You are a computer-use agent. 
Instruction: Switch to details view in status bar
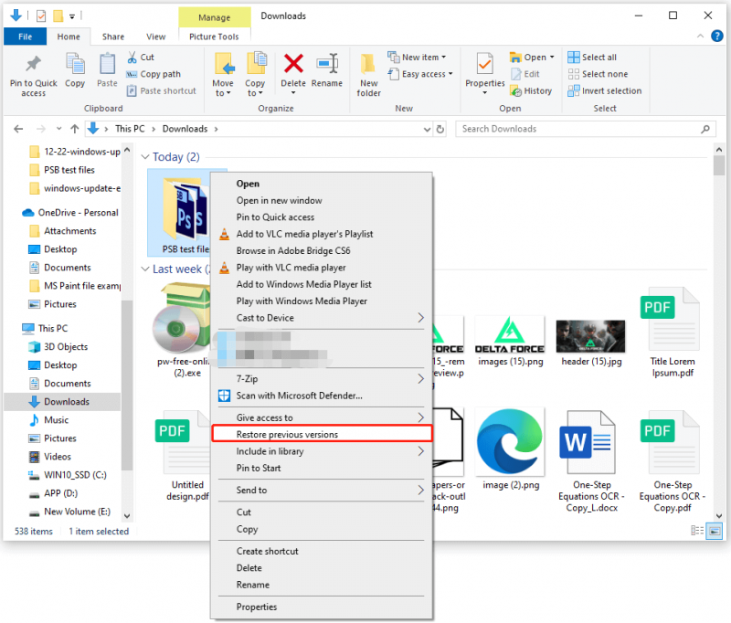pyautogui.click(x=697, y=531)
